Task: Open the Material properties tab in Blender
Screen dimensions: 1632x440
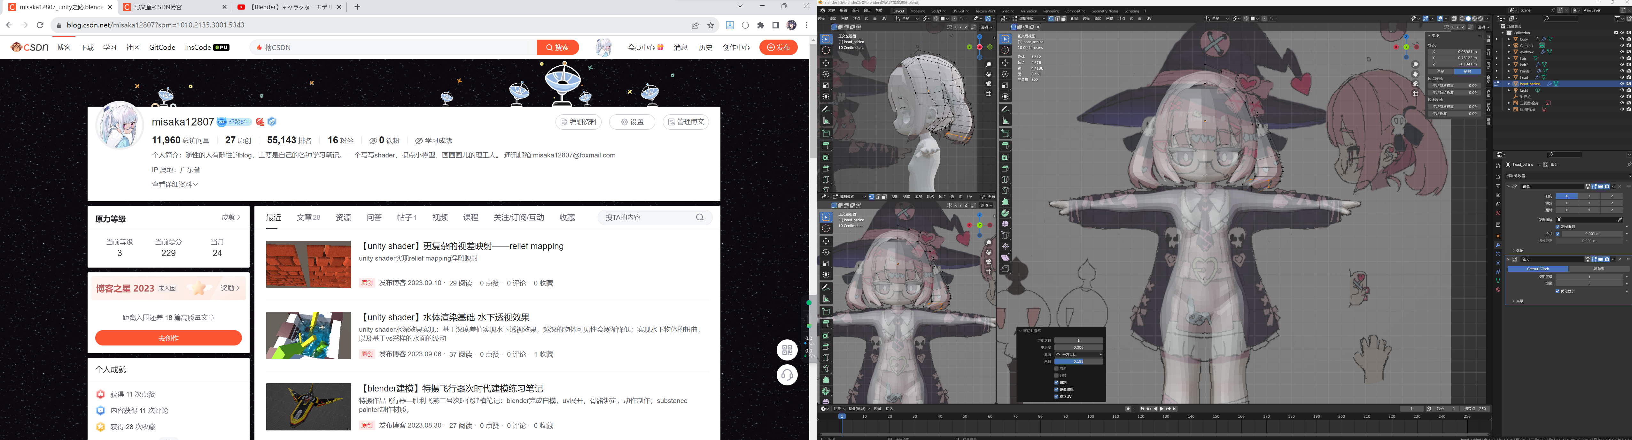Action: pos(1498,290)
